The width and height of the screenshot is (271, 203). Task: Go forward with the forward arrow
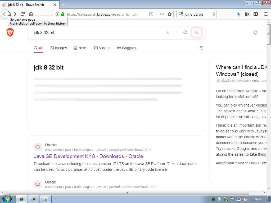click(x=14, y=14)
